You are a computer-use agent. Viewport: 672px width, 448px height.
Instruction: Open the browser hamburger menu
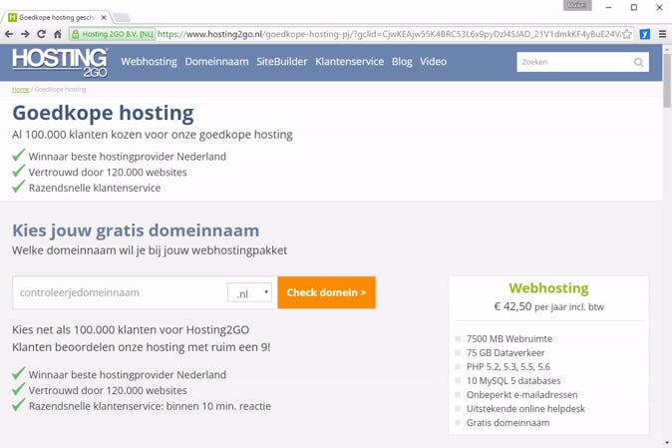(662, 34)
